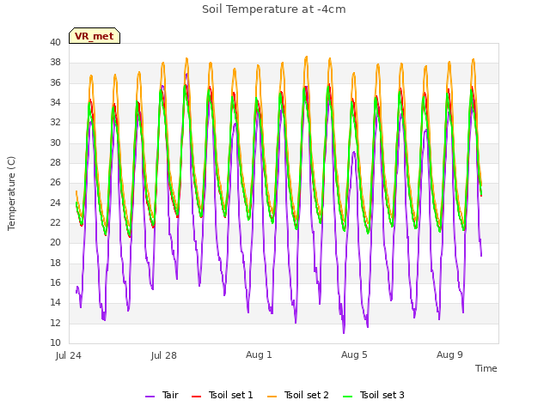Click the 36 y-axis tick label

(55, 82)
